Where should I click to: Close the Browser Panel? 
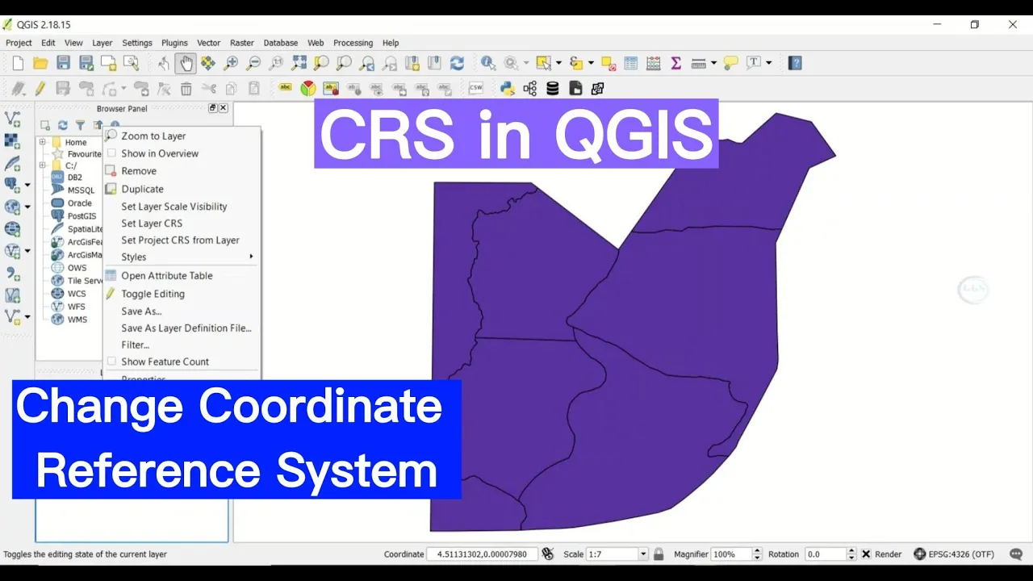(224, 108)
